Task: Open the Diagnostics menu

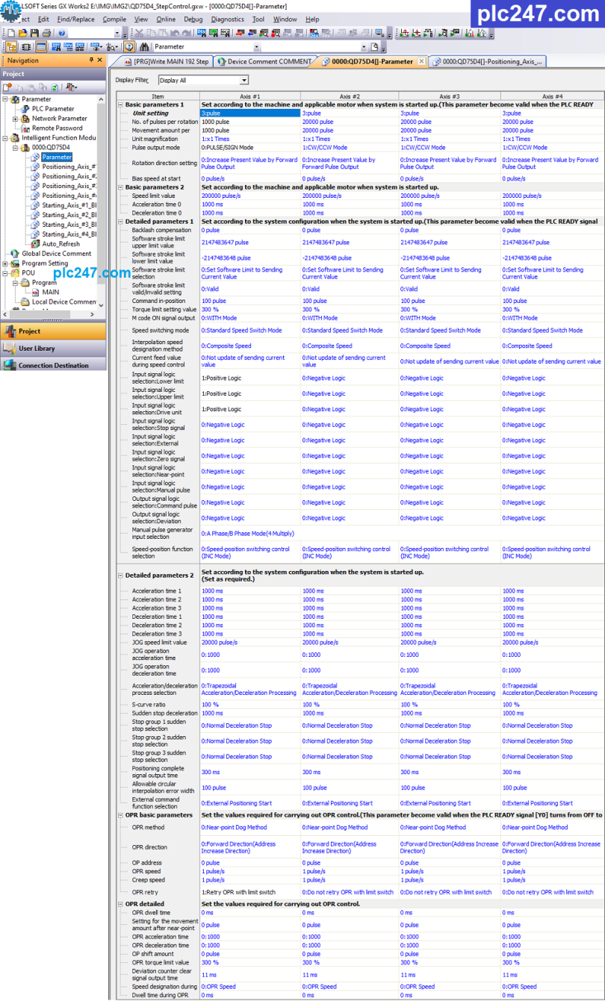Action: [x=227, y=19]
